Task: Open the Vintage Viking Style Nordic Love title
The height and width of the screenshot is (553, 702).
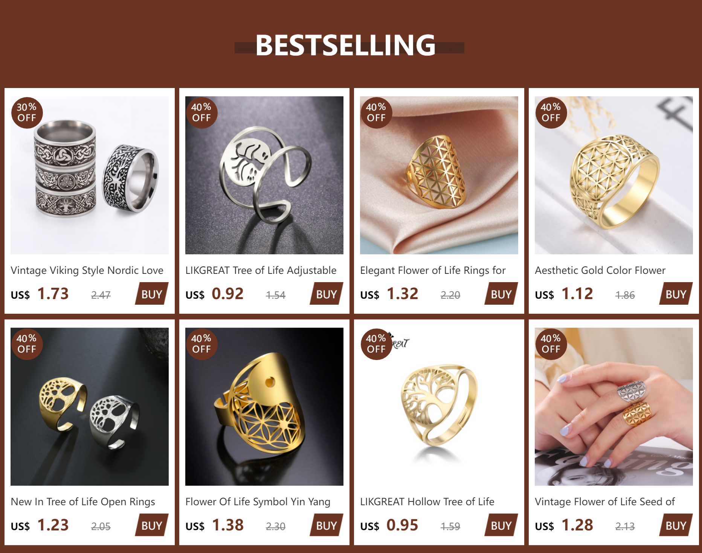Action: coord(87,270)
